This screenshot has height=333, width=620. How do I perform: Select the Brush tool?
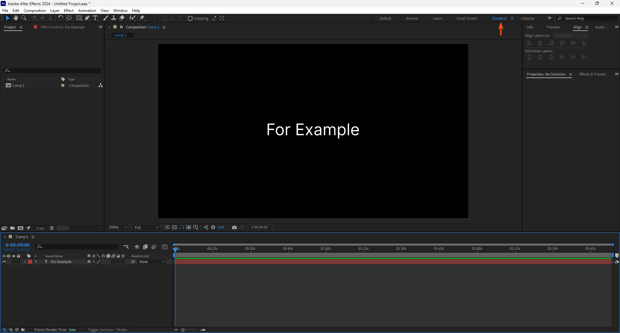point(106,18)
